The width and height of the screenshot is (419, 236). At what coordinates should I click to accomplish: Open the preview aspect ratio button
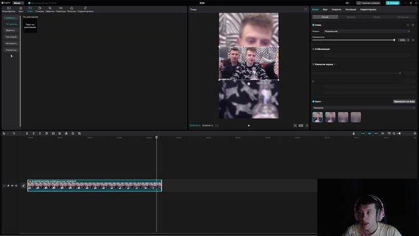coord(301,125)
